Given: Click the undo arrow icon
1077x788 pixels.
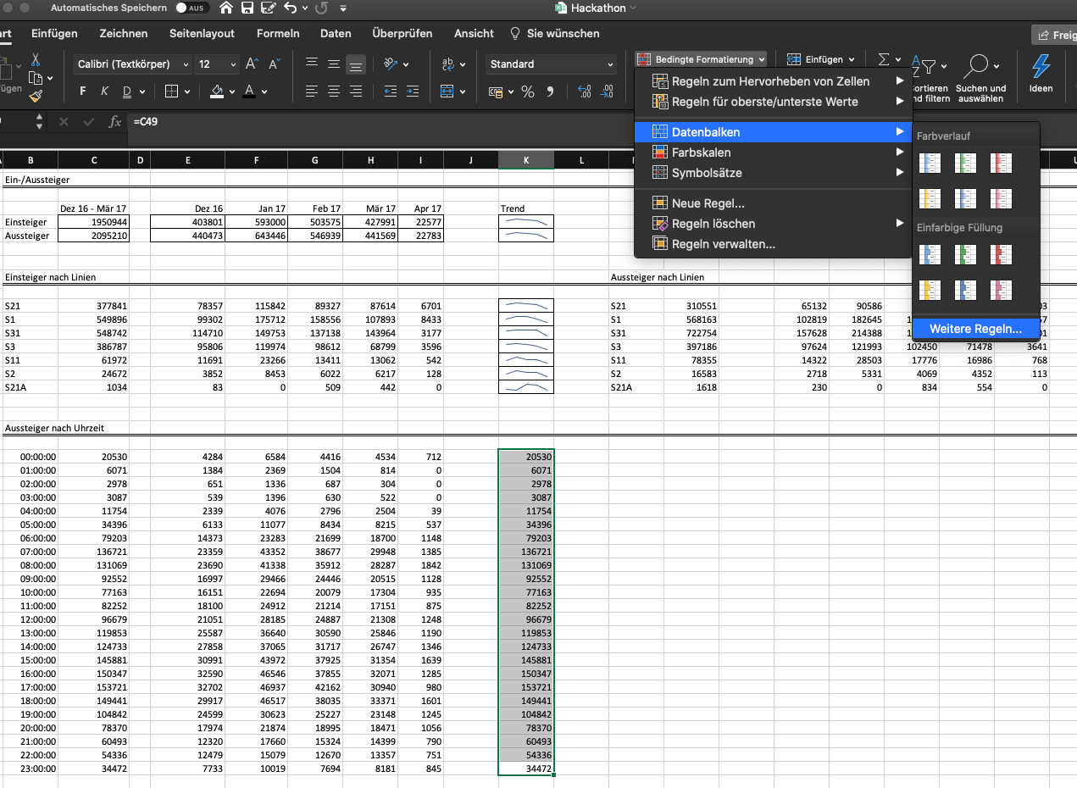Looking at the screenshot, I should pyautogui.click(x=291, y=8).
